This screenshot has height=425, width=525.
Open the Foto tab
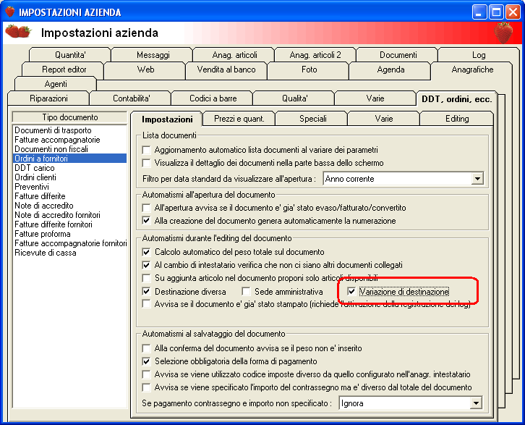tap(309, 70)
